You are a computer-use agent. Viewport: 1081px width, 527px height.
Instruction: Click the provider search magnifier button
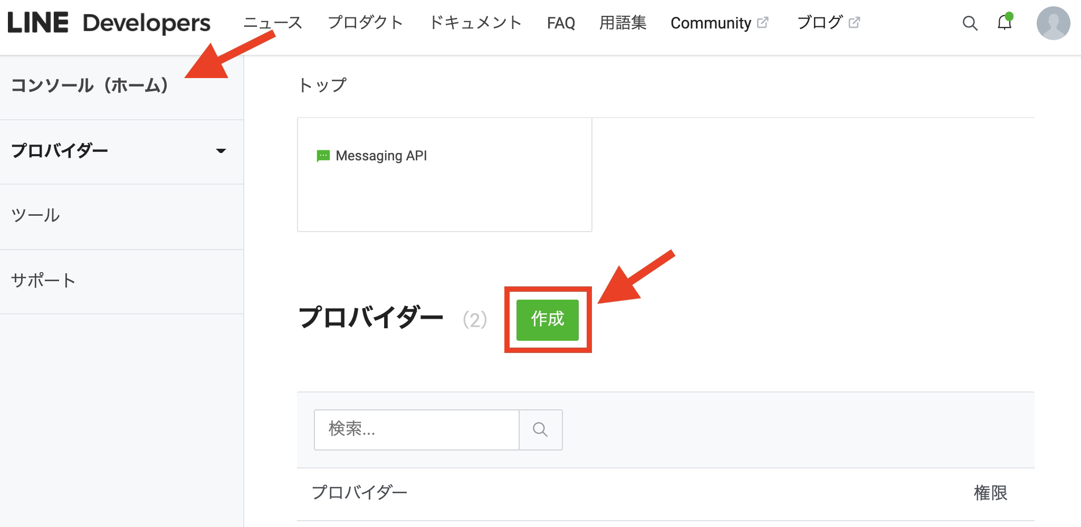click(541, 429)
